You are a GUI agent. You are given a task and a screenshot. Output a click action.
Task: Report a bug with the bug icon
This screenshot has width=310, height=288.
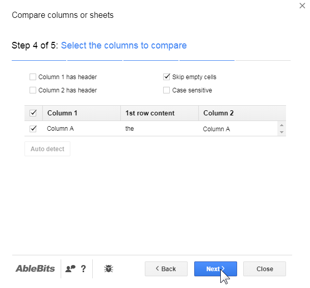(108, 269)
